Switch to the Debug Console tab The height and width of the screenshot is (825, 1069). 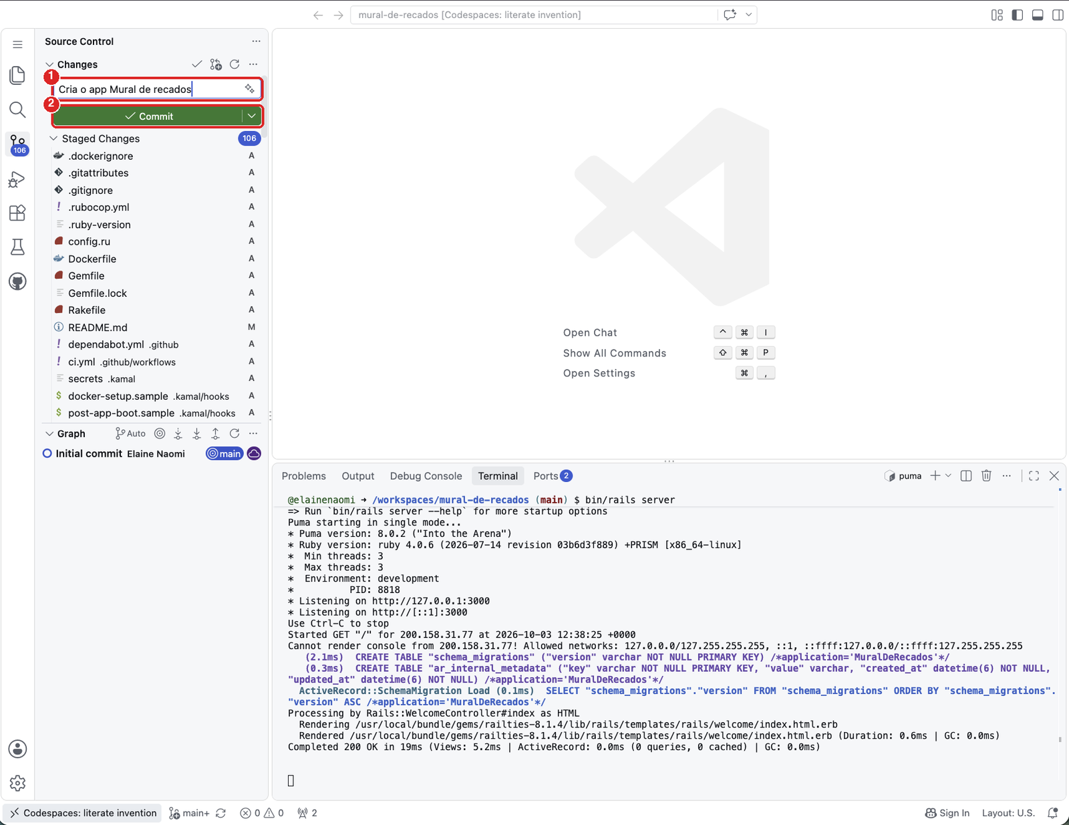pyautogui.click(x=426, y=476)
